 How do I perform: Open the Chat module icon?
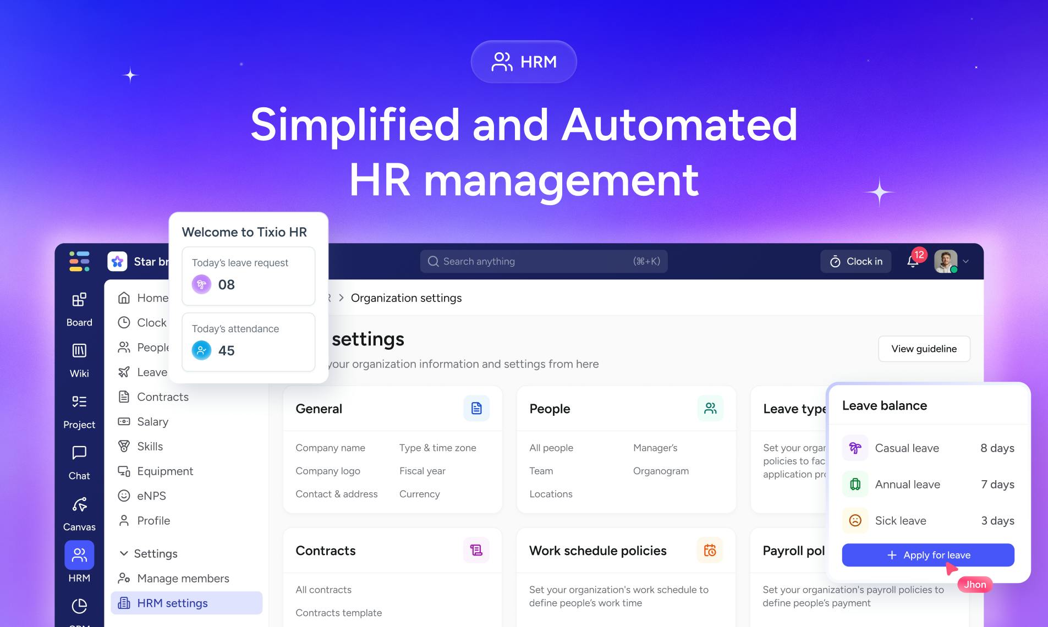tap(79, 453)
